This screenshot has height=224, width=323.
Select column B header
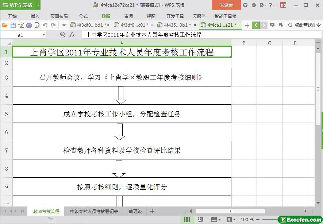tap(244, 43)
